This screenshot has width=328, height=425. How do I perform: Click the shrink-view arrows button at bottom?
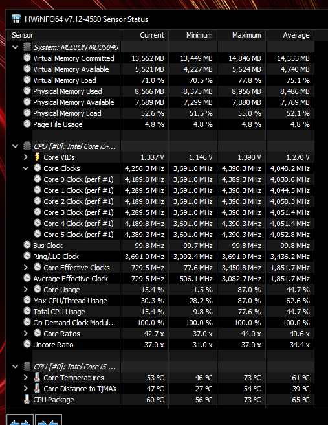[x=49, y=420]
